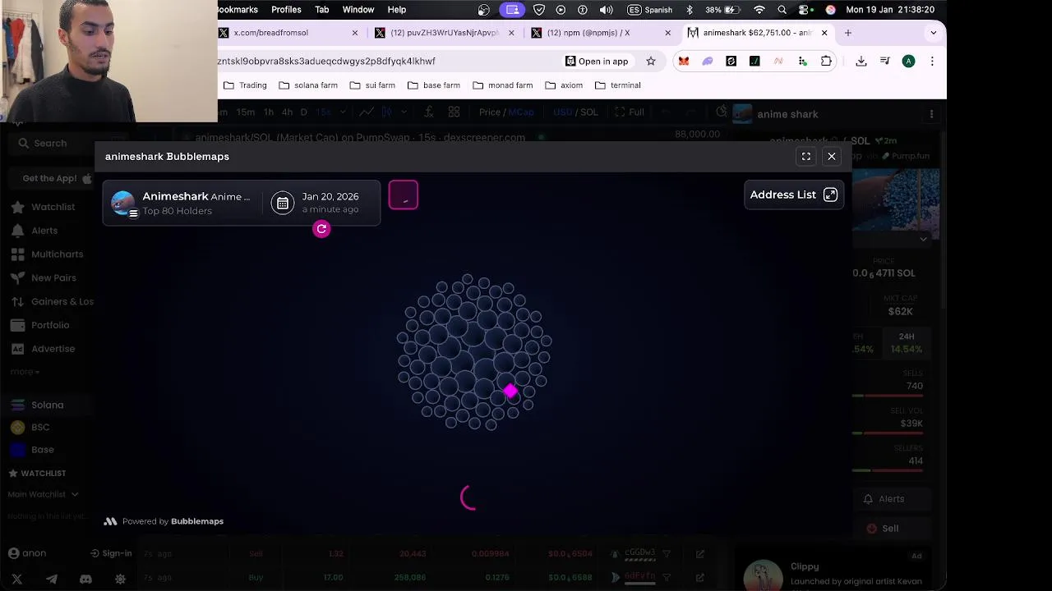Open the terminal bookmark folder
Screen dimensions: 1052x591
[617, 85]
